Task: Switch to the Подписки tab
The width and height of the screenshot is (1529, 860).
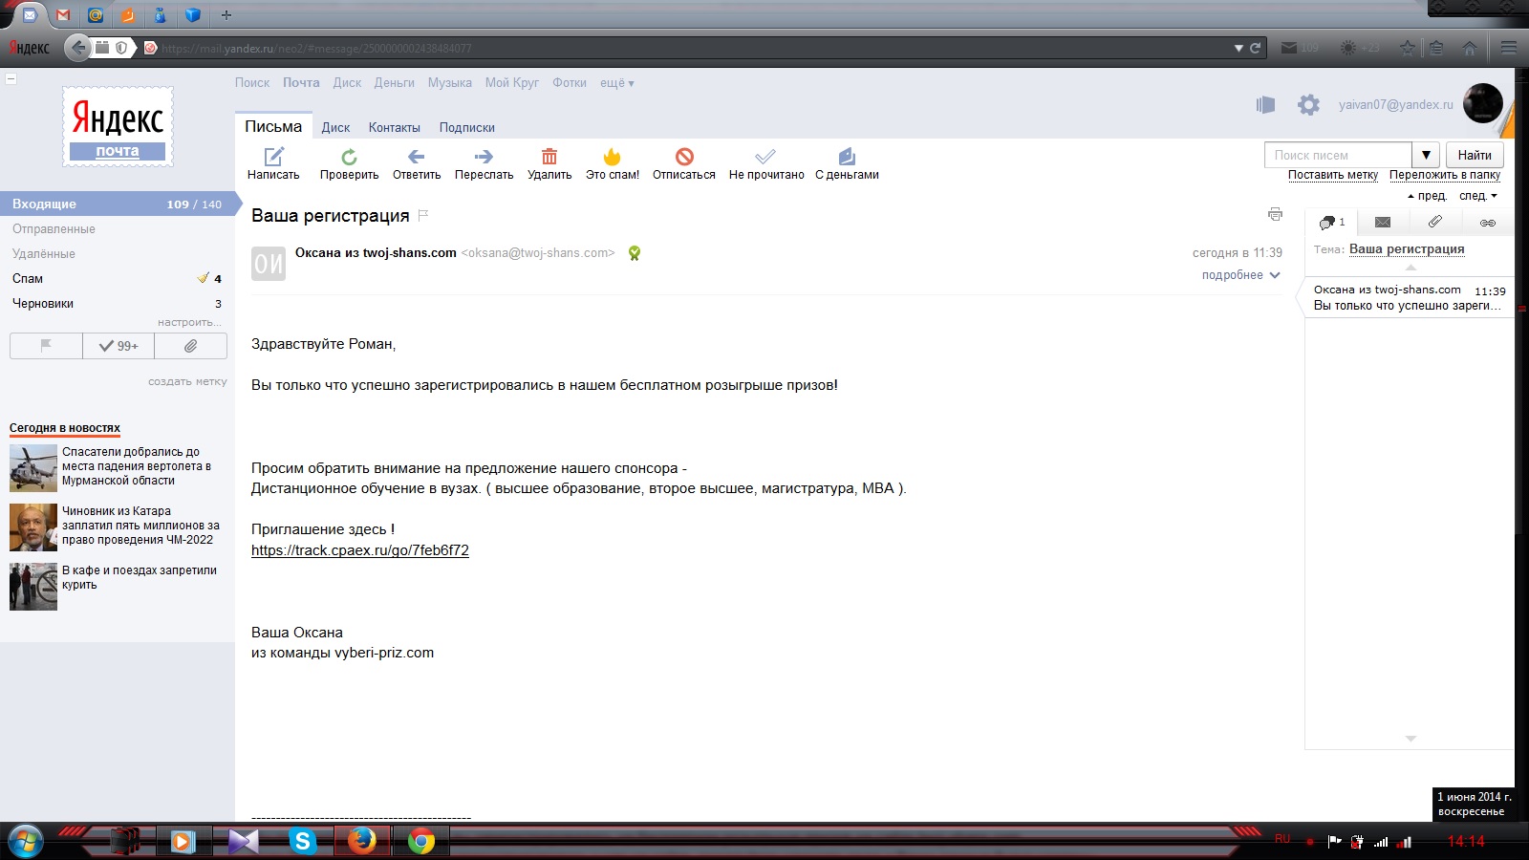Action: 467,127
